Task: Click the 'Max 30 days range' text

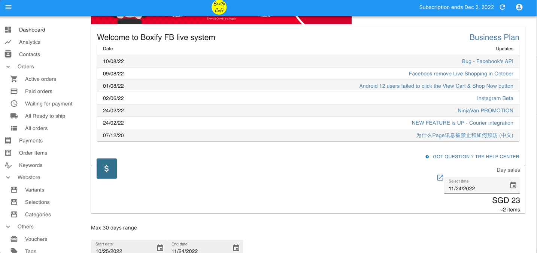Action: [114, 228]
